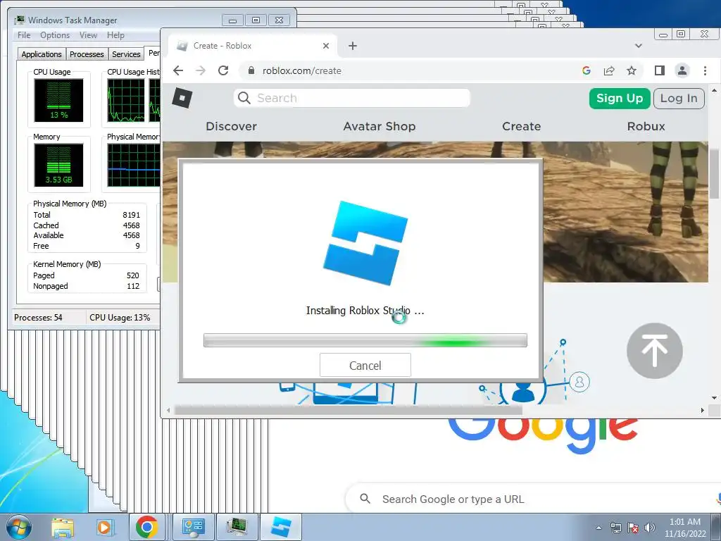Click the Chrome back arrow
The height and width of the screenshot is (541, 721).
178,70
